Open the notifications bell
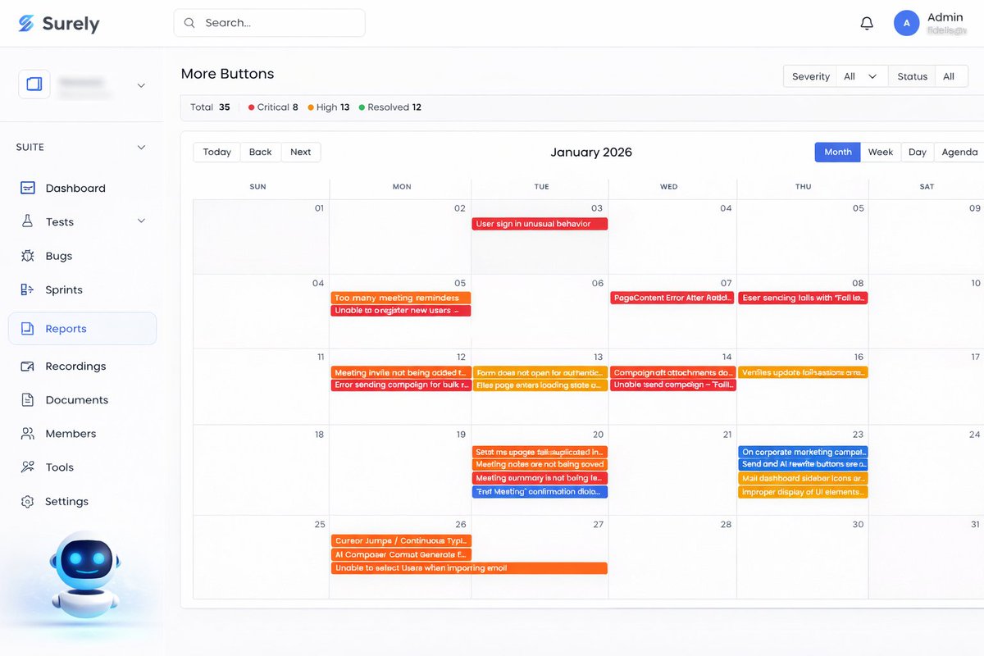 [867, 23]
